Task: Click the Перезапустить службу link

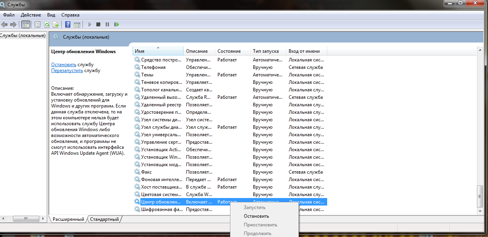Action: click(x=67, y=70)
